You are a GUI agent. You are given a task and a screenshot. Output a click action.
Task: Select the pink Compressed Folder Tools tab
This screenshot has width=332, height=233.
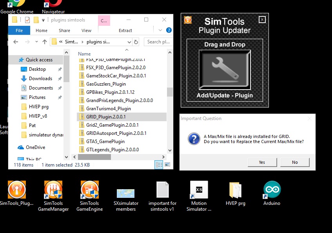tap(104, 21)
